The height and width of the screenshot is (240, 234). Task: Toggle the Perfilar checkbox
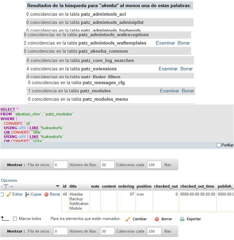click(x=219, y=145)
